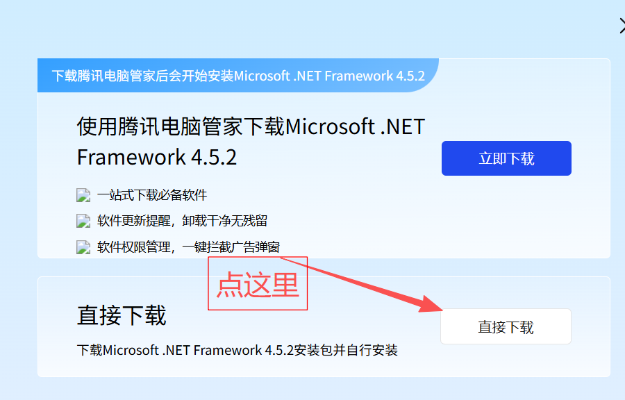Click the 腾讯电脑管家 download card panel
625x400 pixels.
coord(324,158)
